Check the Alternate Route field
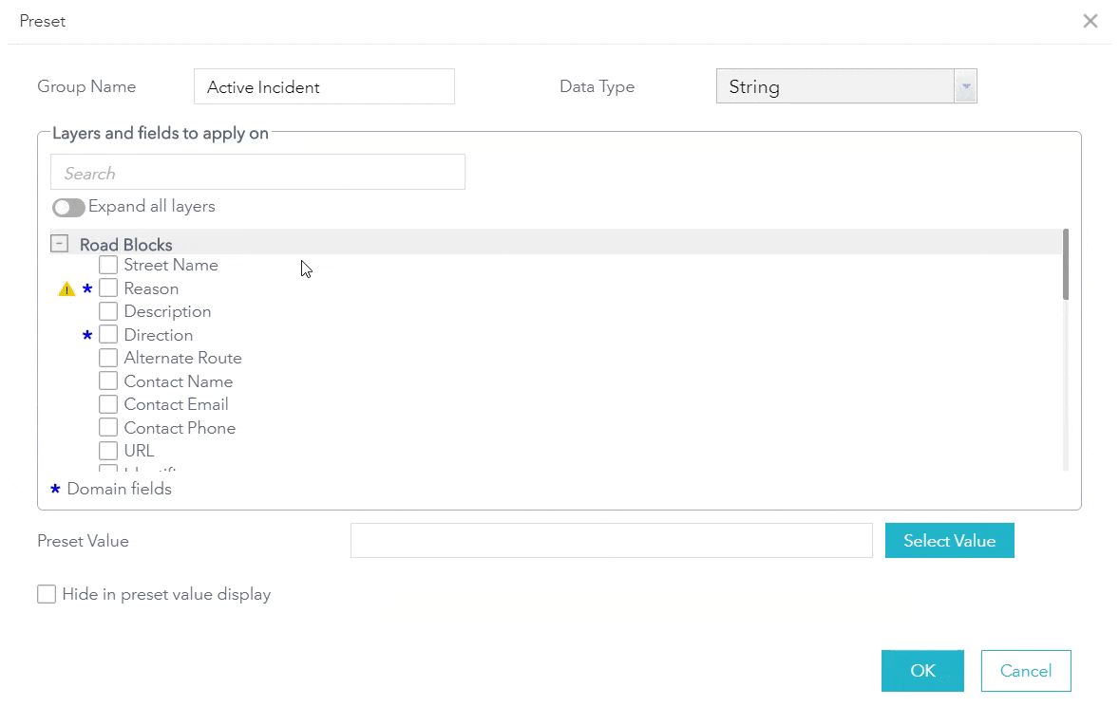The image size is (1119, 706). coord(108,358)
